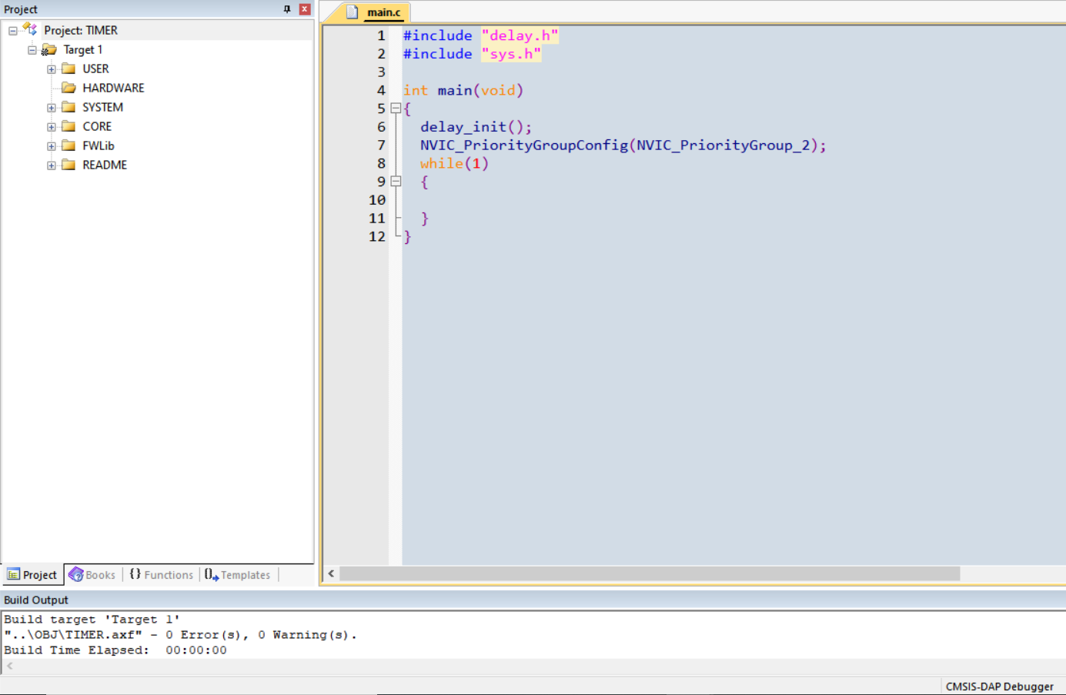Collapse the Project: TIMER root node
The image size is (1066, 695).
pyautogui.click(x=13, y=31)
